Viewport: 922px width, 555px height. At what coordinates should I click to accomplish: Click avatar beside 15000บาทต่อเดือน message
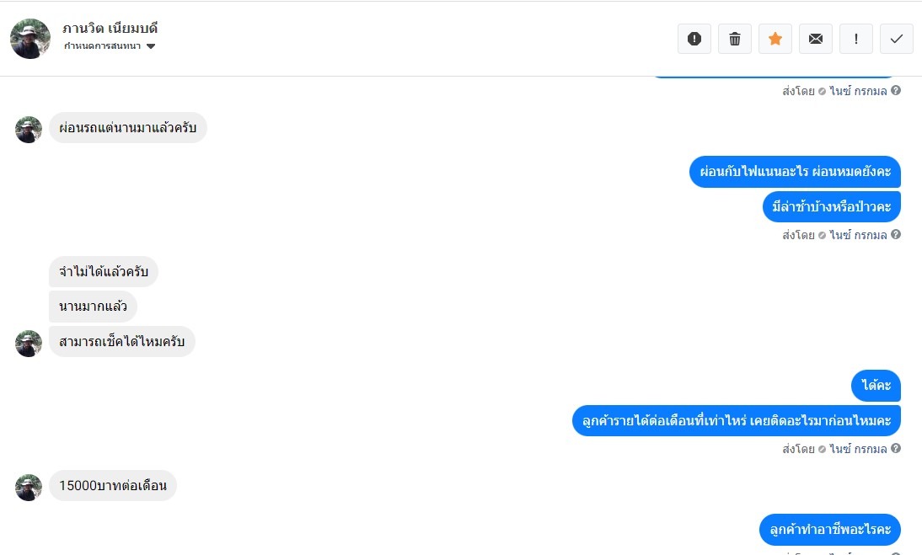pyautogui.click(x=29, y=487)
